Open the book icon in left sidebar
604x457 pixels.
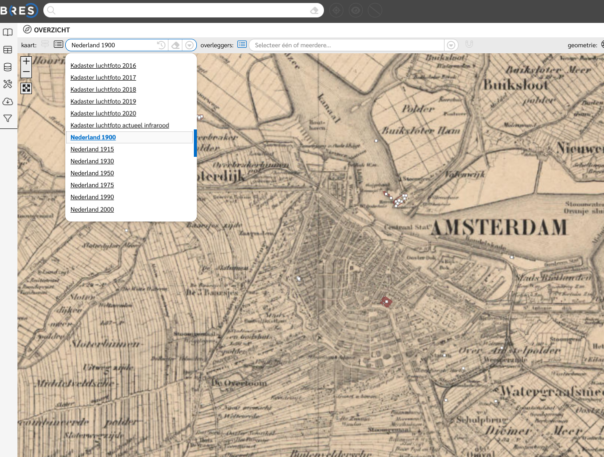tap(7, 32)
